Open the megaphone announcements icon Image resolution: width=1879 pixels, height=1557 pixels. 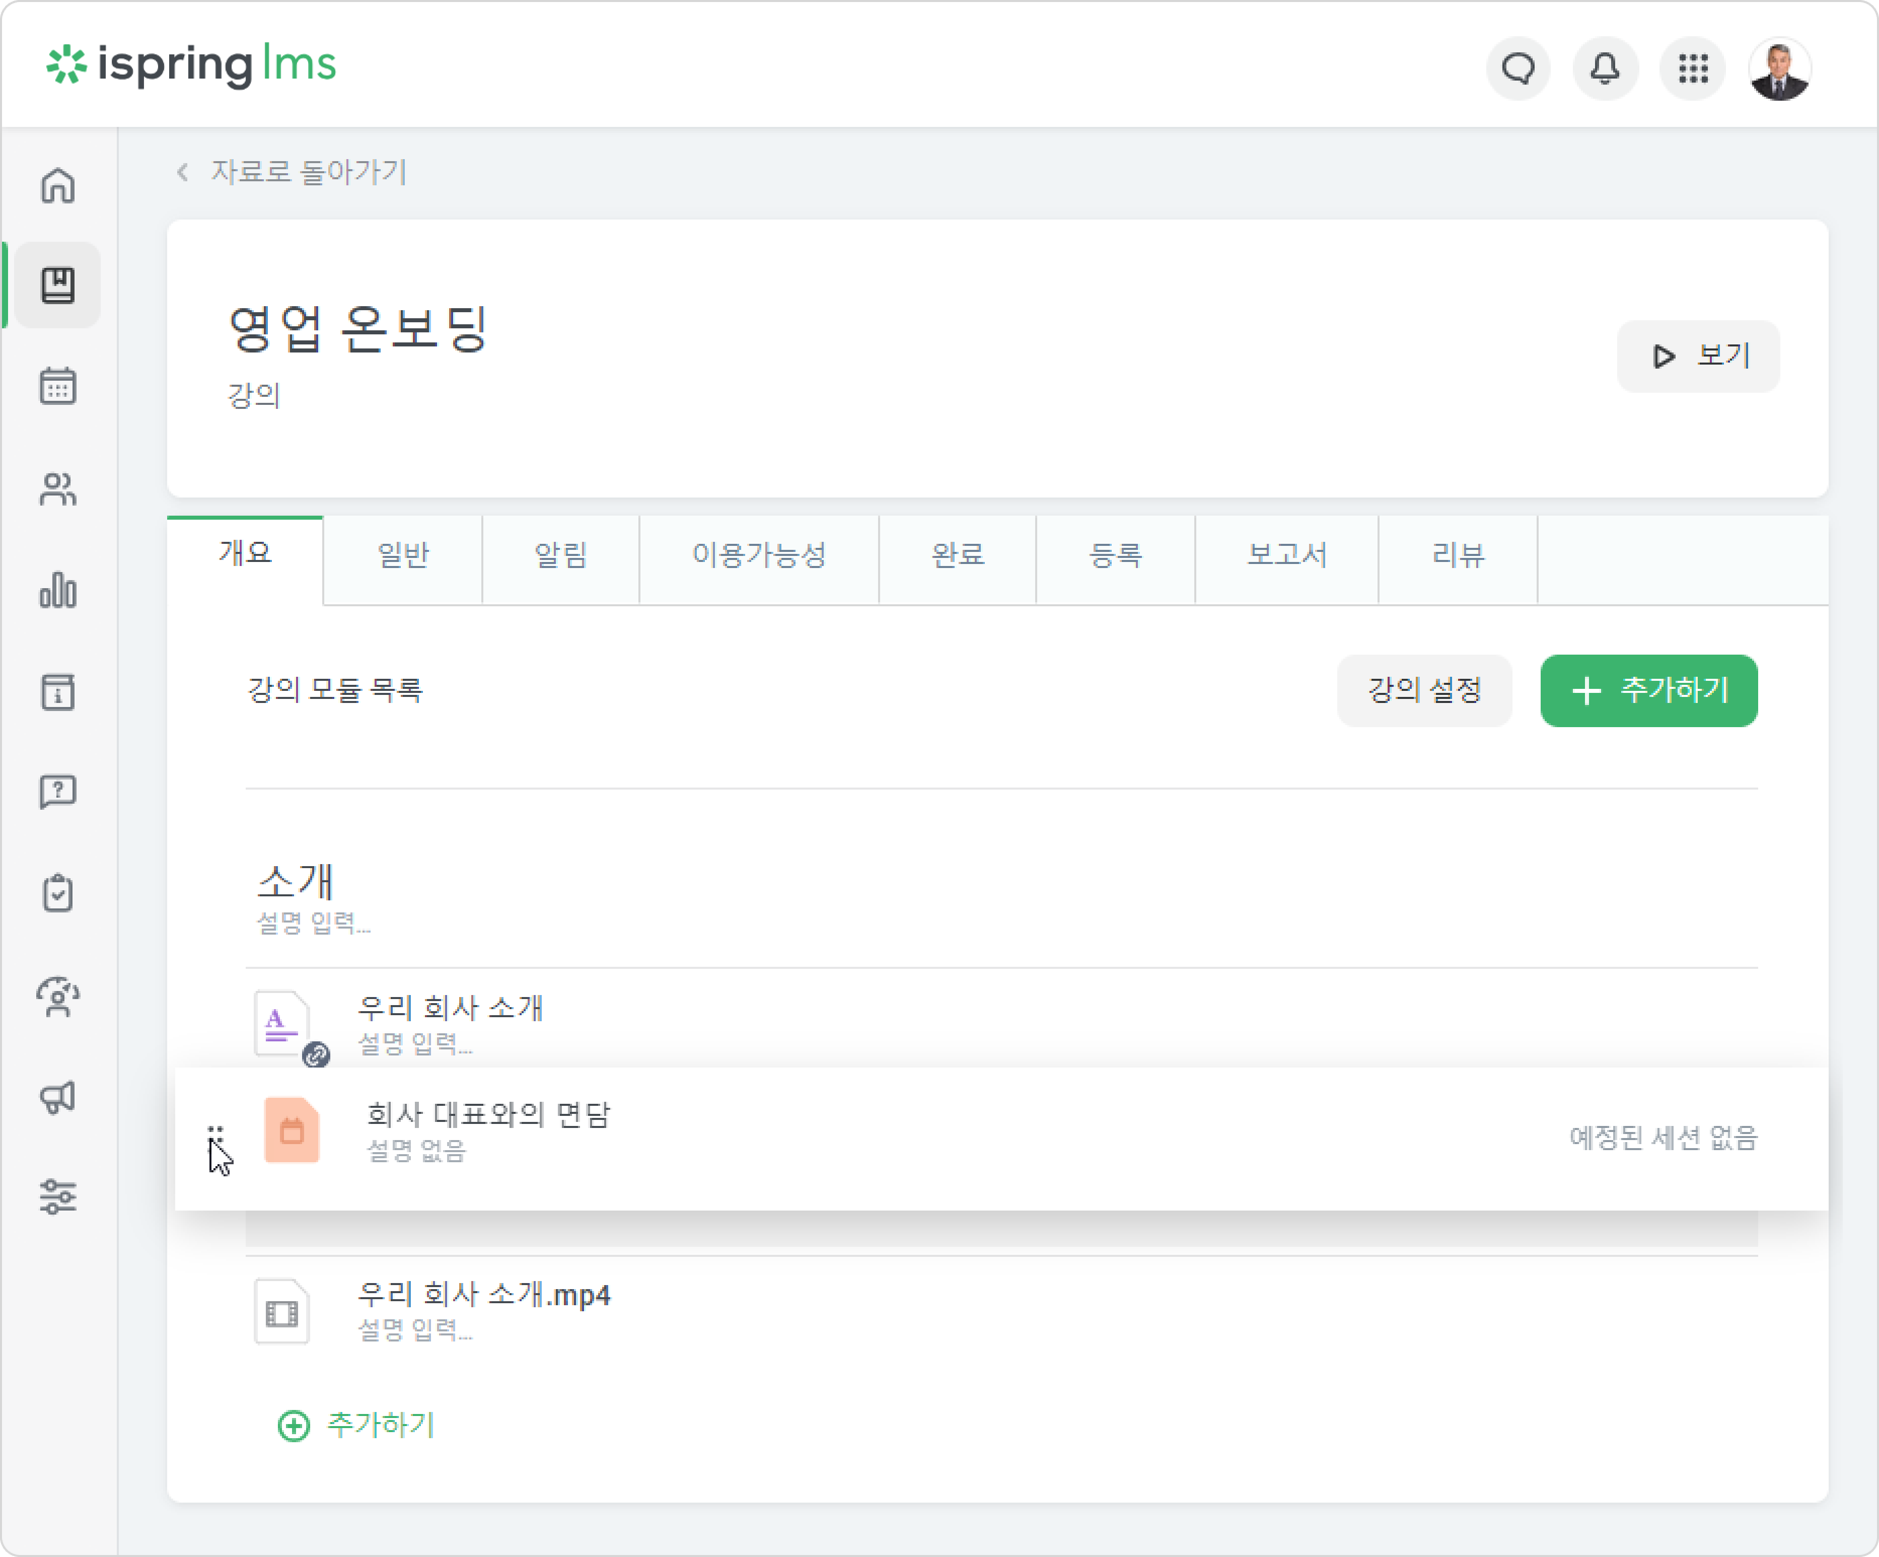click(x=58, y=1096)
